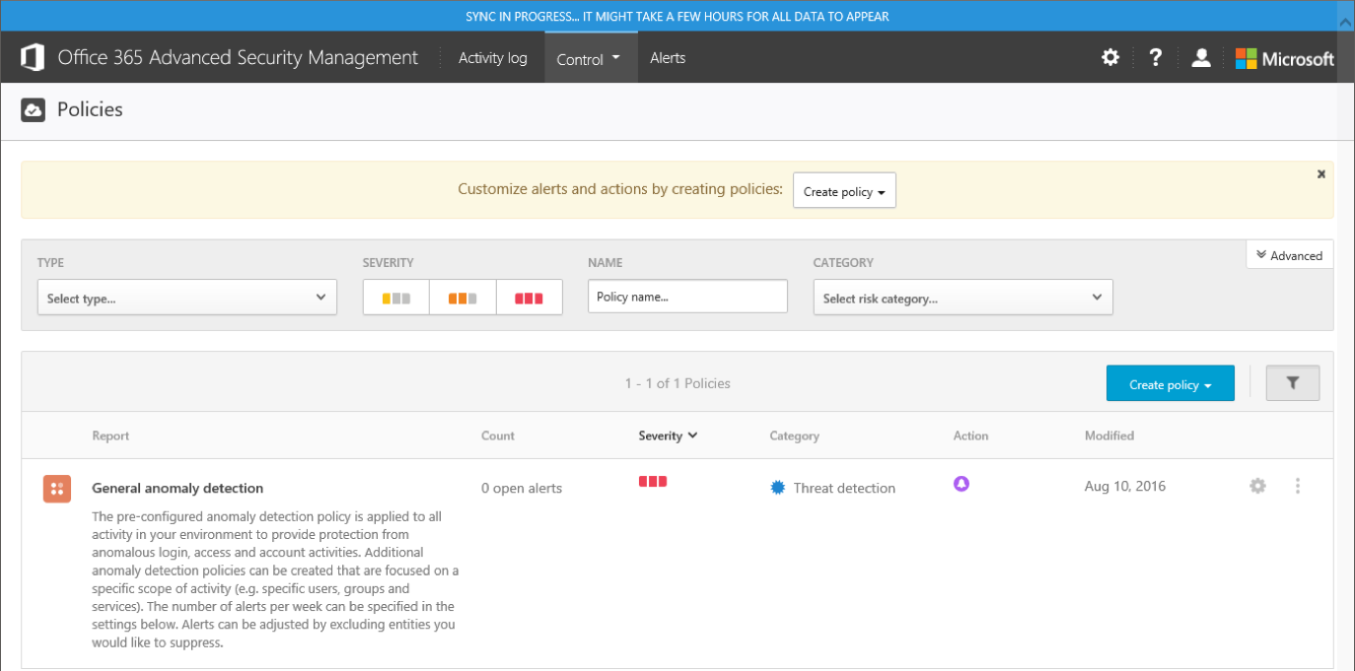Screen dimensions: 1355x671
Task: Click the Policy name input field
Action: (687, 296)
